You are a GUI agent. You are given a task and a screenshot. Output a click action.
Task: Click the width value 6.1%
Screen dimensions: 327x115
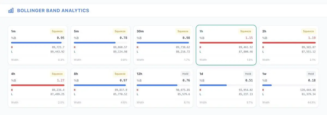tap(187, 102)
